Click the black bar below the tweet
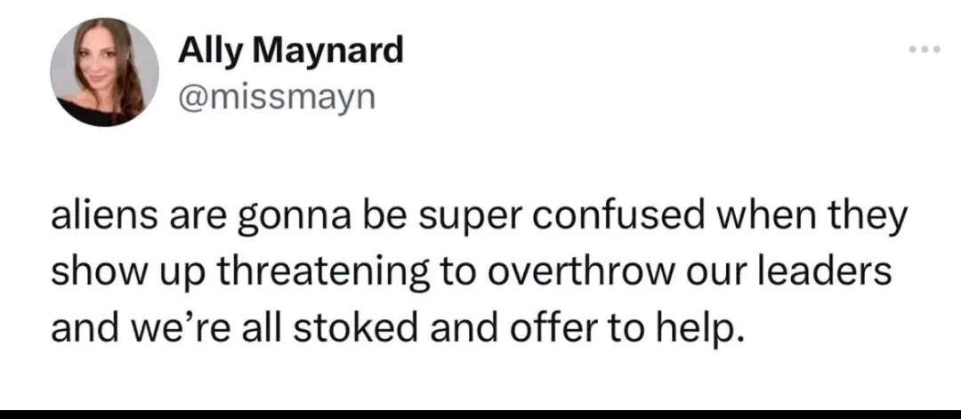The width and height of the screenshot is (961, 419). click(x=480, y=414)
